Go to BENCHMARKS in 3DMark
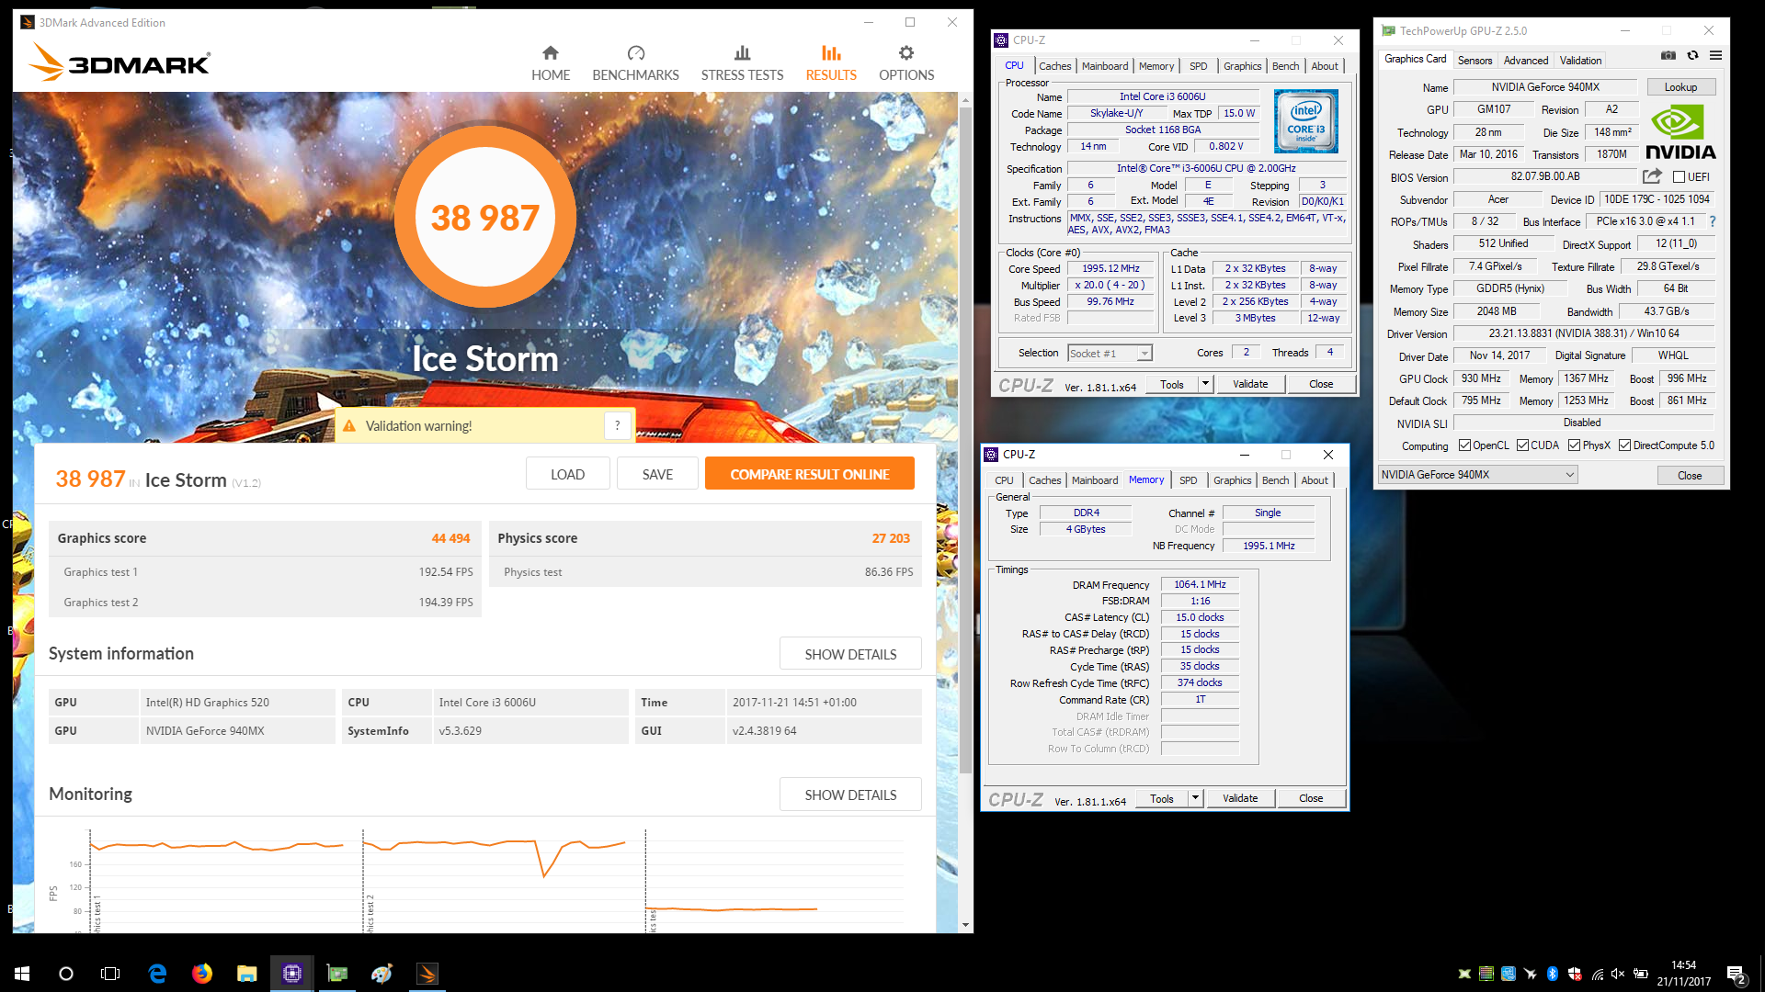This screenshot has width=1765, height=992. [x=635, y=63]
